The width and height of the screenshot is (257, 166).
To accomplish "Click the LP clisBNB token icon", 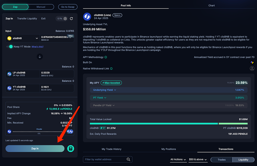I will click(x=9, y=74).
